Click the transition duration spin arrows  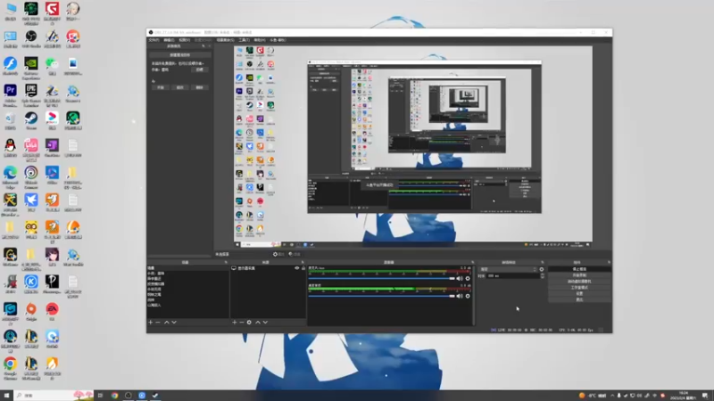click(542, 275)
